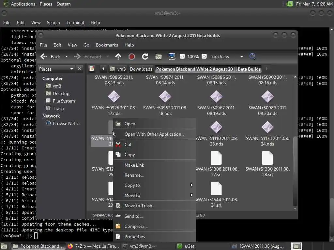Screen dimensions: 334x250
Task: Jump to vm3 in the path bar
Action: coord(118,69)
